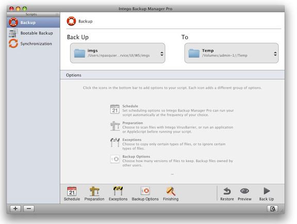
Task: Select the Backup script in sidebar
Action: pyautogui.click(x=34, y=23)
